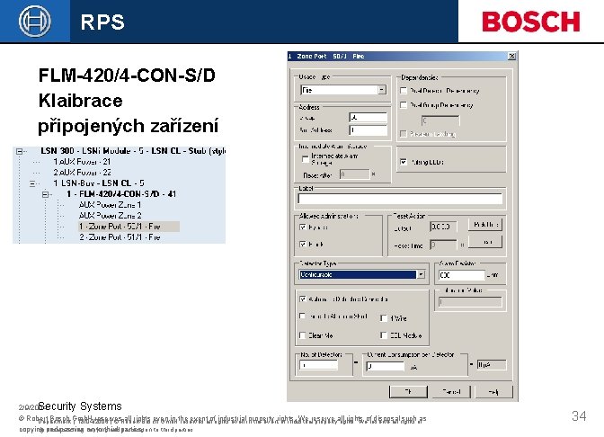Click the BOSCH red wordmark
604x437 pixels.
tap(531, 22)
